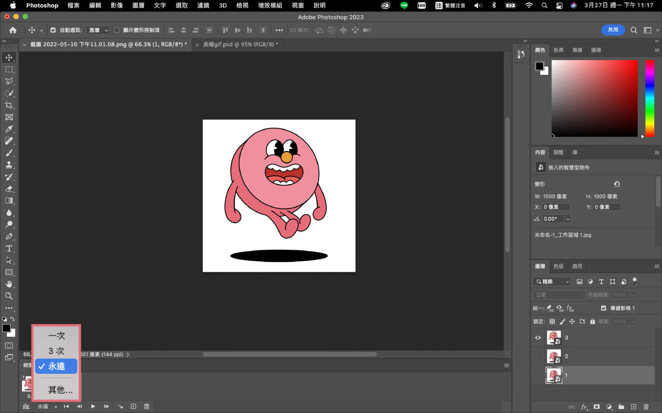Open the 種類 layer filter dropdown

point(552,281)
